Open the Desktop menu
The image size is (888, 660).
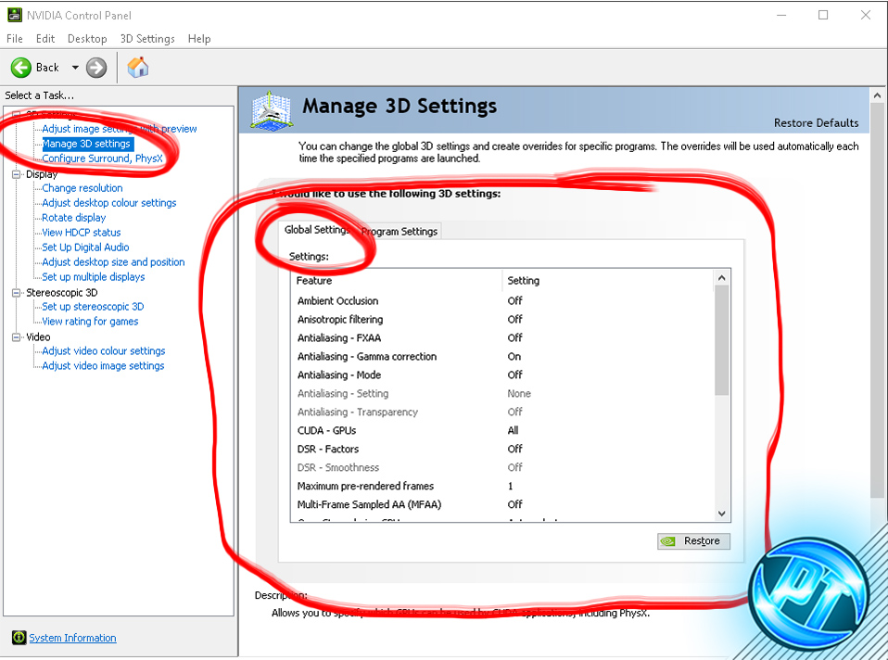pyautogui.click(x=87, y=39)
